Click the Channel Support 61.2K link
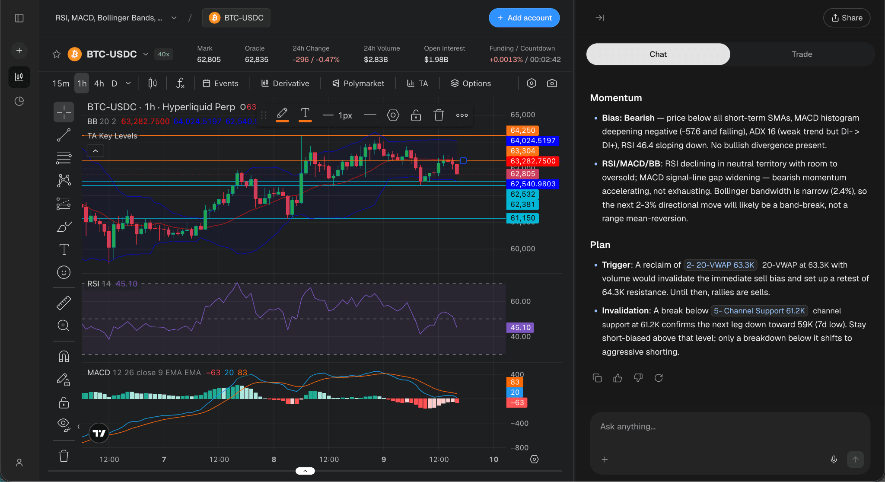 [x=759, y=311]
